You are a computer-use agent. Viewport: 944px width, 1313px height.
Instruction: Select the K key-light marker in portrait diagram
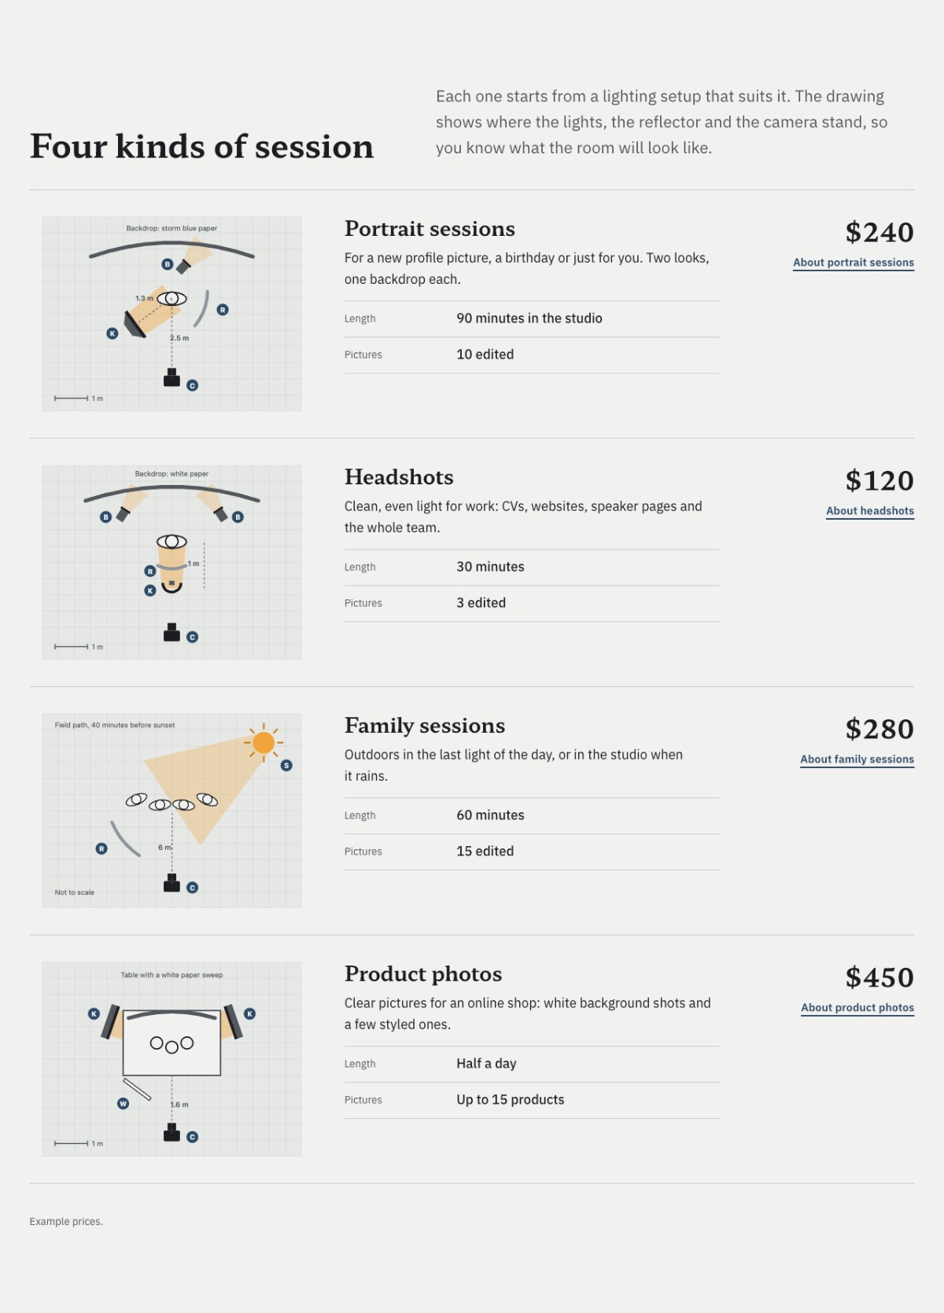112,333
